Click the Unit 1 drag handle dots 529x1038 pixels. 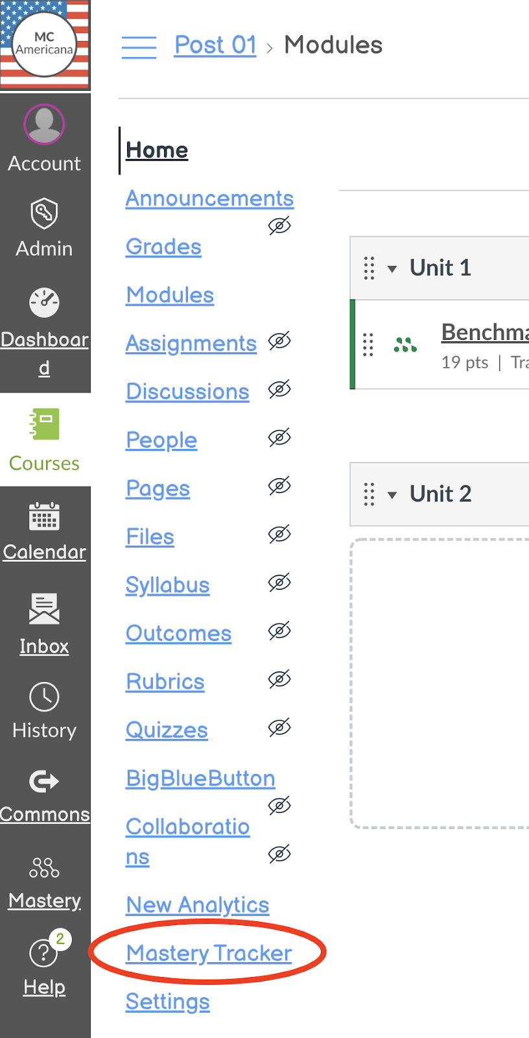pyautogui.click(x=369, y=268)
